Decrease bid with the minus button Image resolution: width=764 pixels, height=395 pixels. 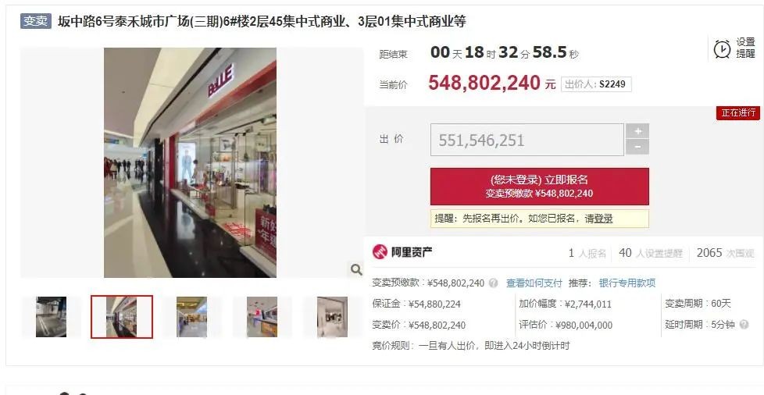coord(637,147)
